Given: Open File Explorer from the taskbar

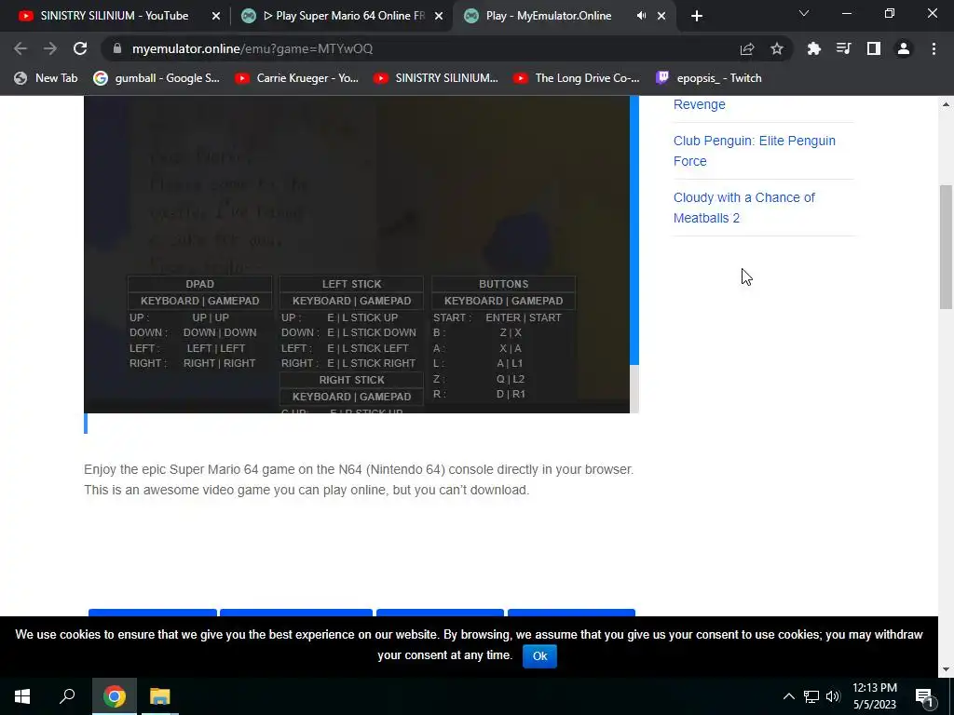Looking at the screenshot, I should point(160,696).
